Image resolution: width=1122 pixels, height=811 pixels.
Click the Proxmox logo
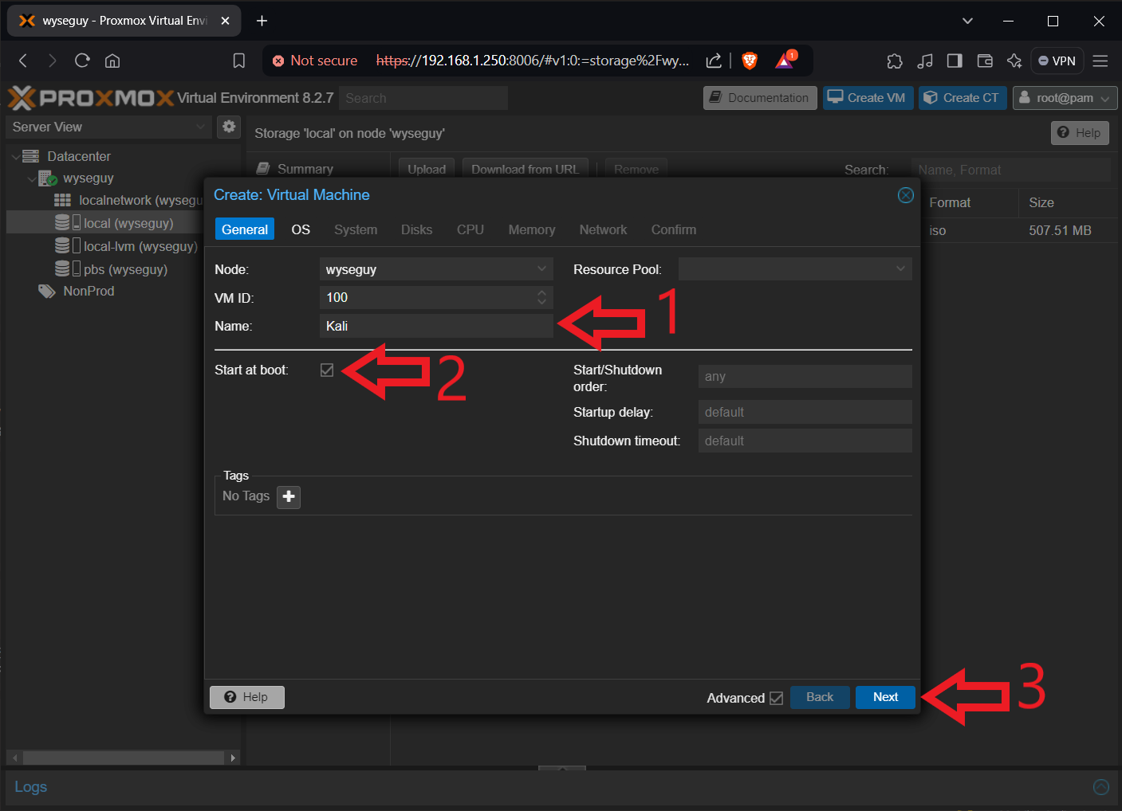(90, 98)
